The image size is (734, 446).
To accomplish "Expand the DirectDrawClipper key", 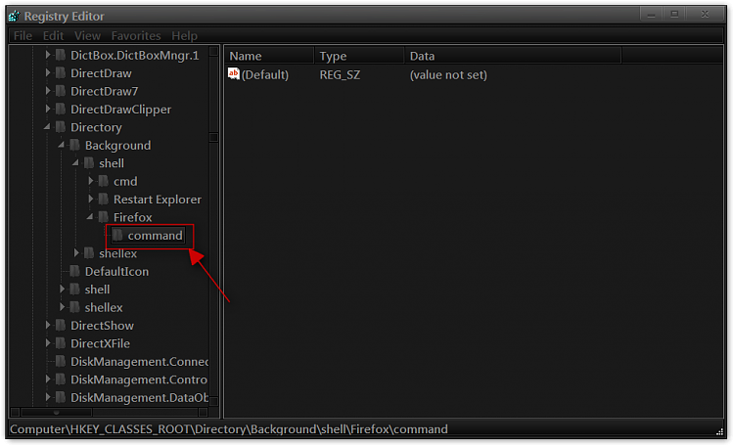I will point(48,109).
